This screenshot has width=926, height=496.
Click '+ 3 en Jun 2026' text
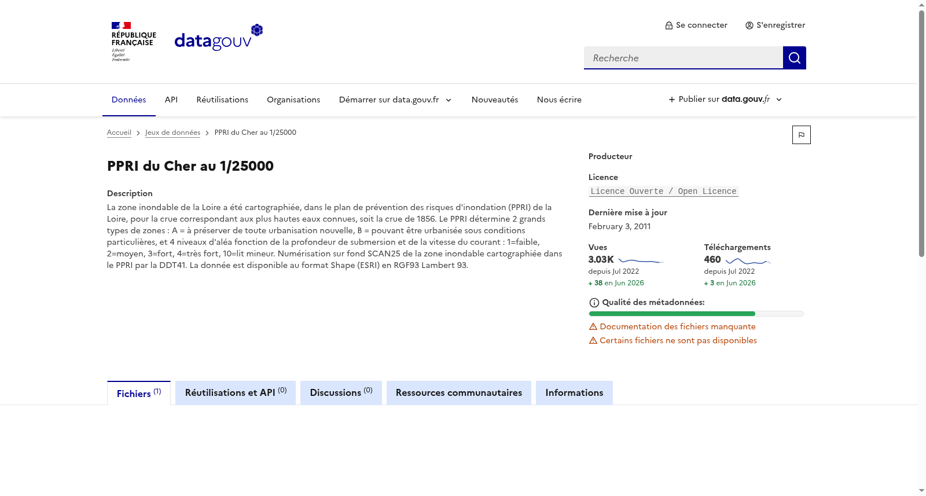(730, 283)
